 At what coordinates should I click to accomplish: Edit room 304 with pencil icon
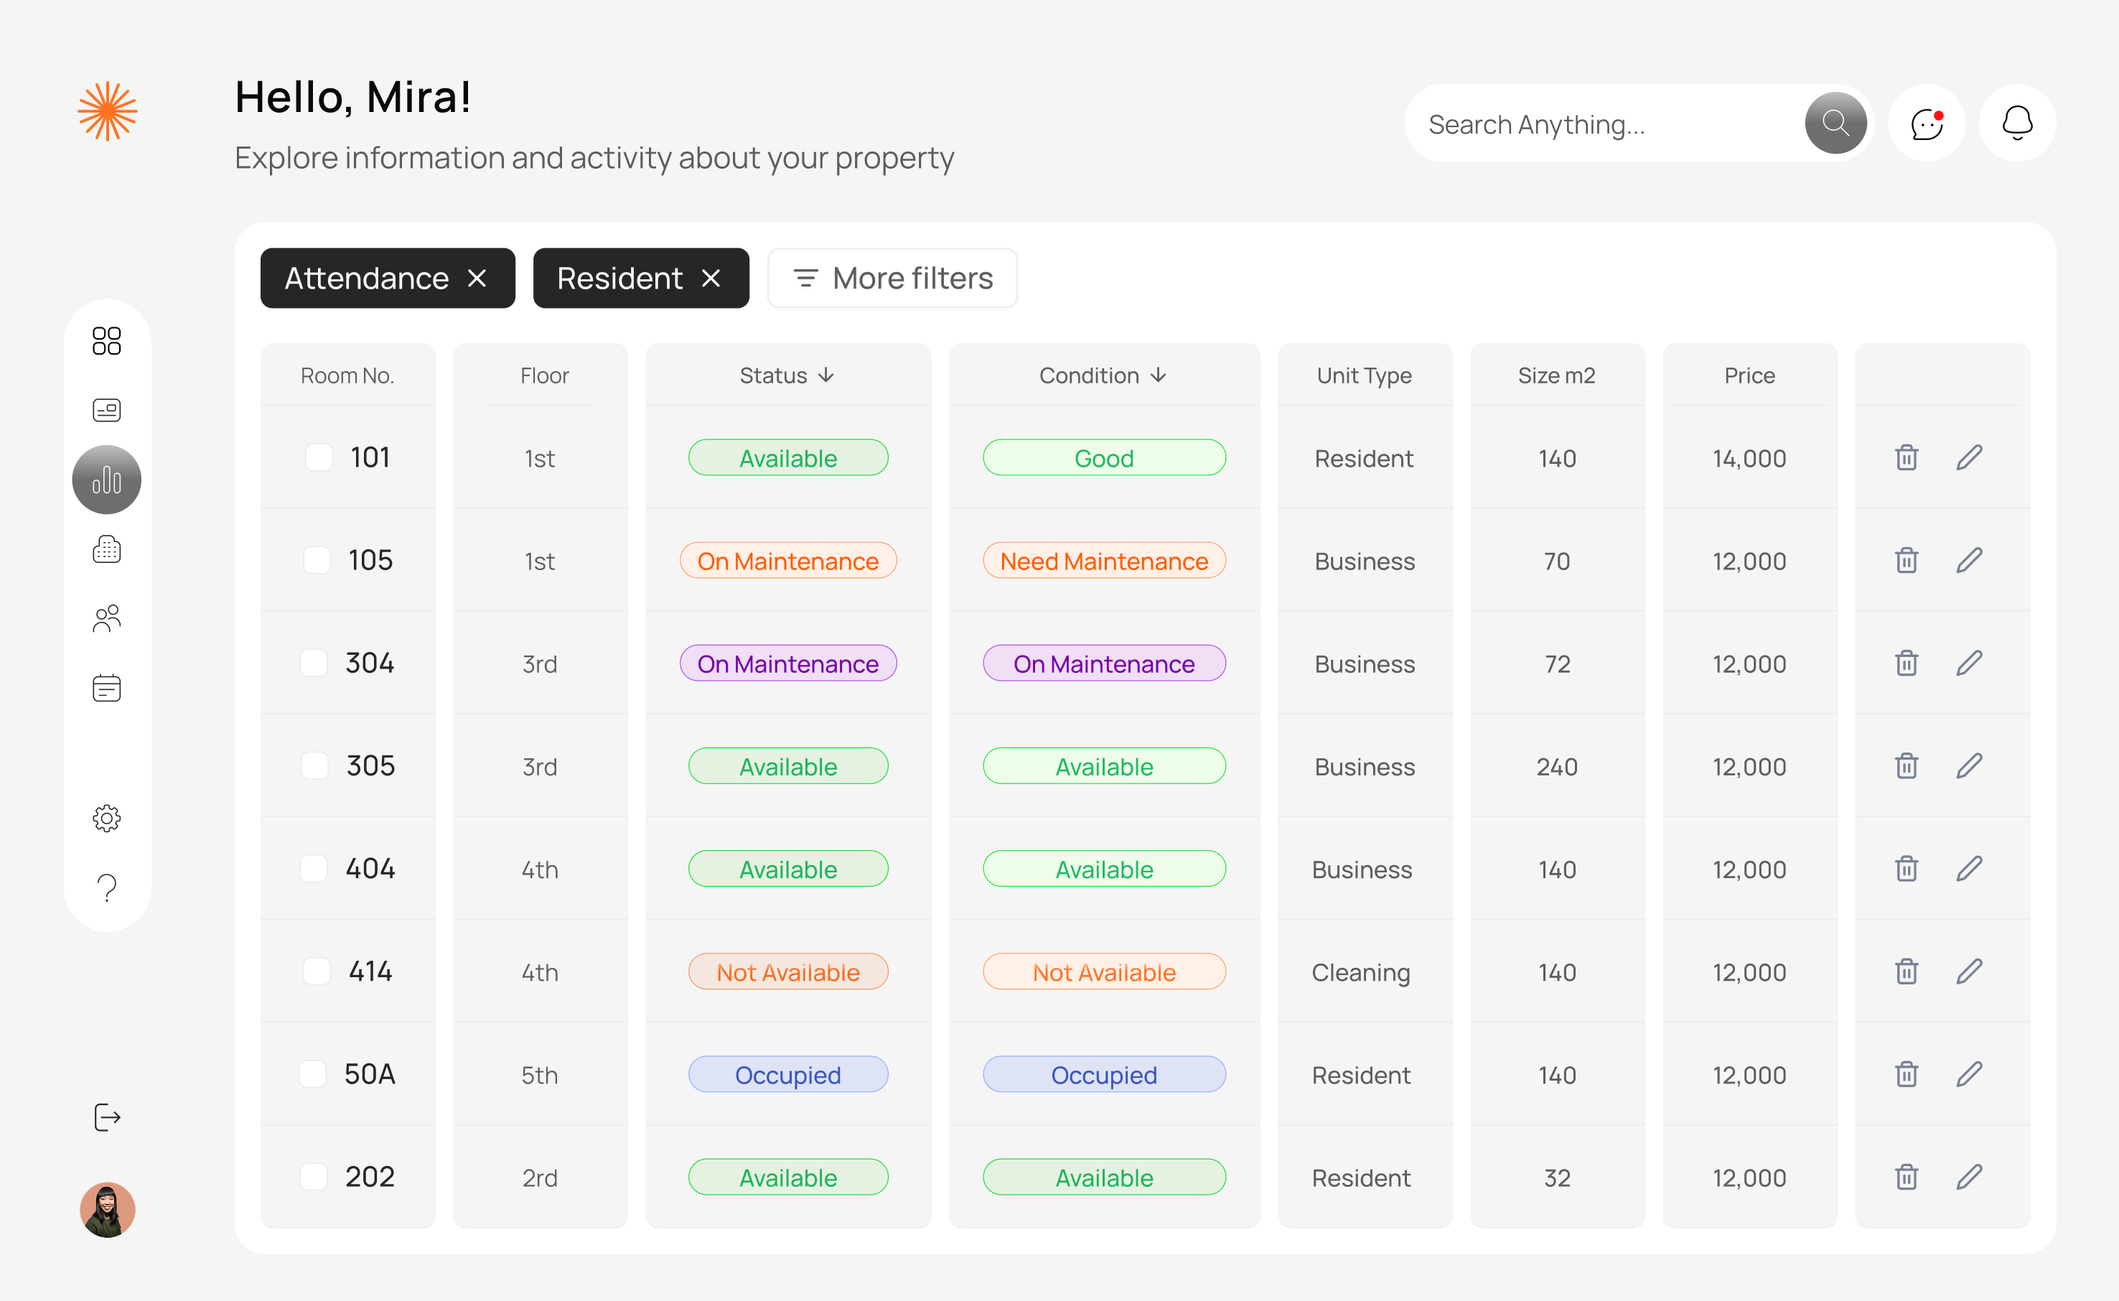1968,663
